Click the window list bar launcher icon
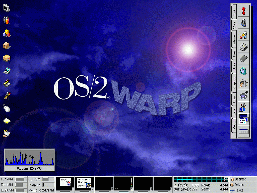 243,131
